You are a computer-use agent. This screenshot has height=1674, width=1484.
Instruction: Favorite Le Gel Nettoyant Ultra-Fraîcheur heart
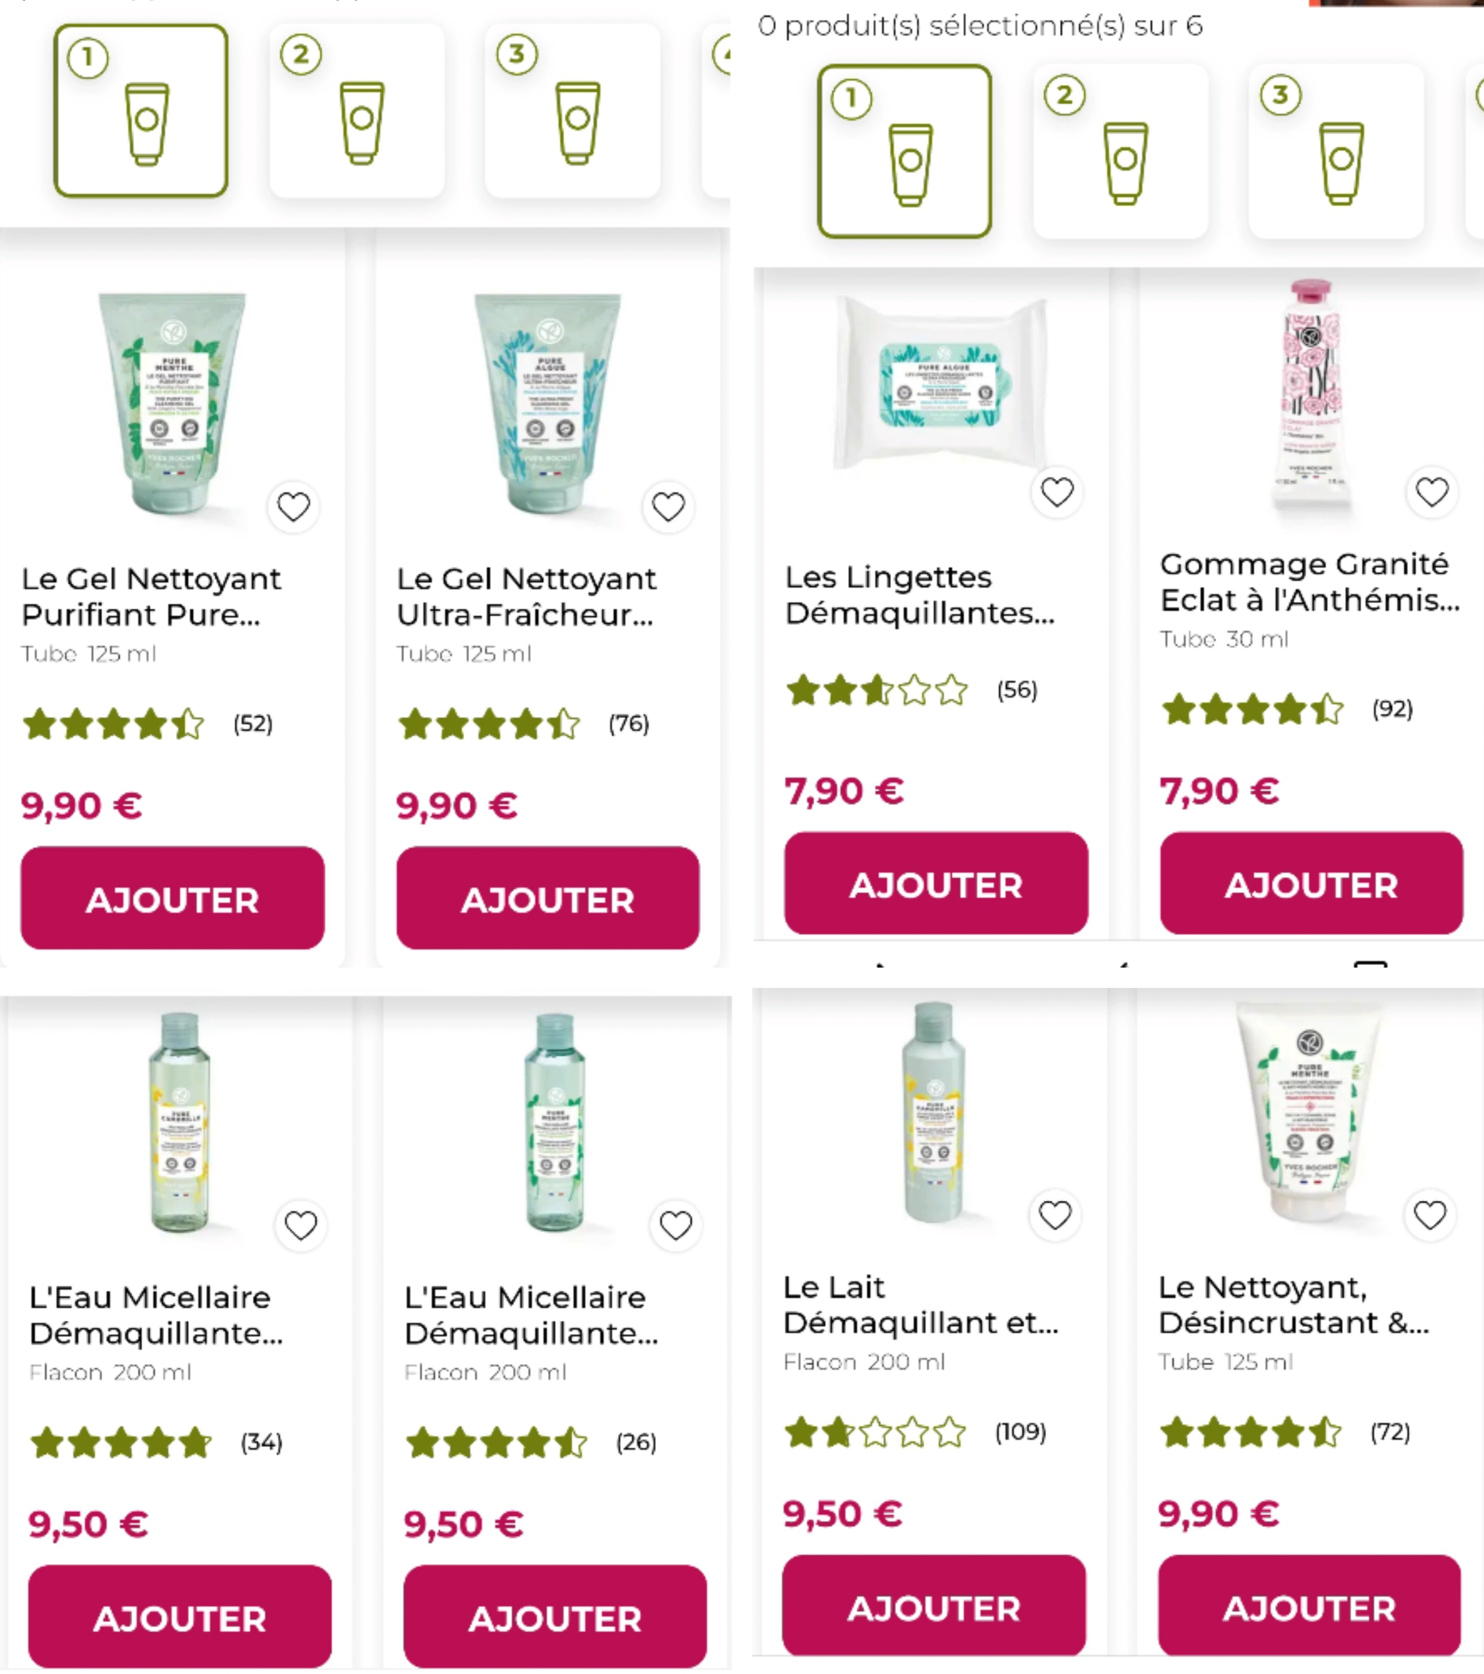668,507
